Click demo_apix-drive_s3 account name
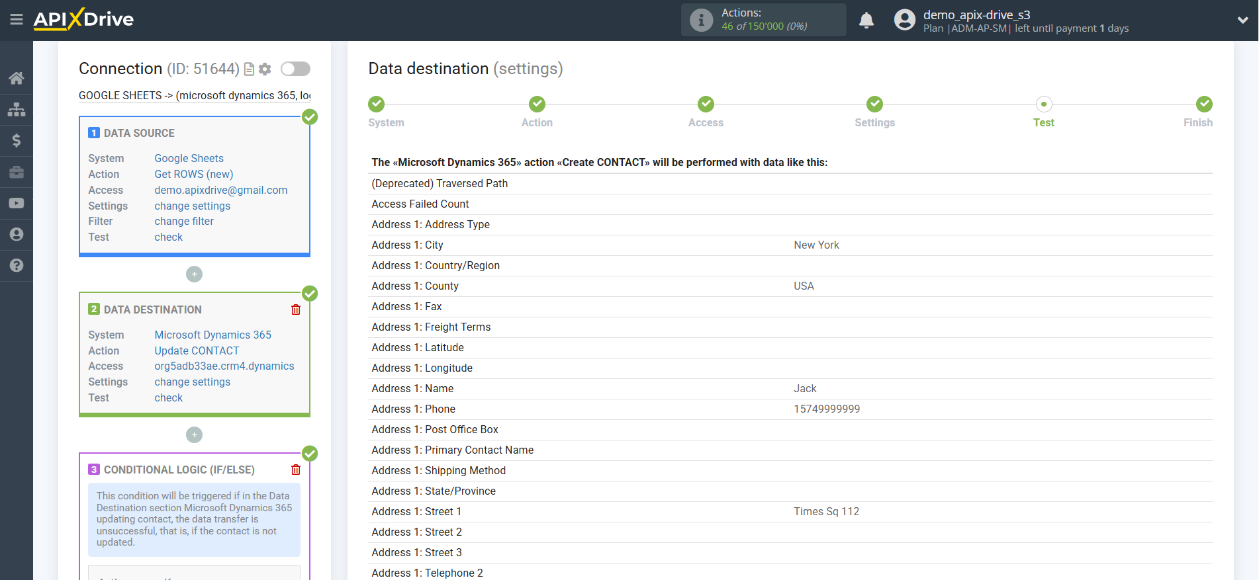Screen dimensions: 1259x580 click(x=976, y=15)
